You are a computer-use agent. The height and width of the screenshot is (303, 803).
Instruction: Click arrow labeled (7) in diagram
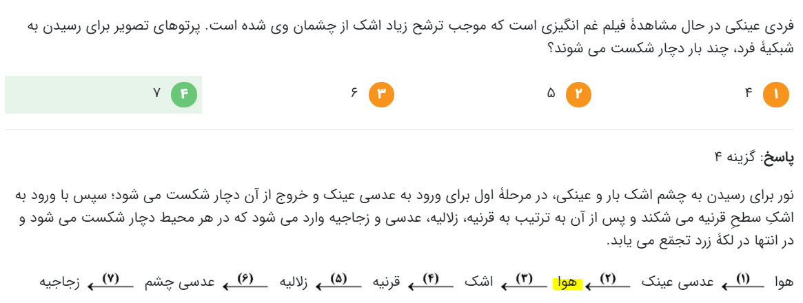(x=112, y=282)
